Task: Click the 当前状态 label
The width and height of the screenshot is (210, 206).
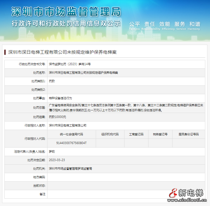Action: pyautogui.click(x=39, y=186)
